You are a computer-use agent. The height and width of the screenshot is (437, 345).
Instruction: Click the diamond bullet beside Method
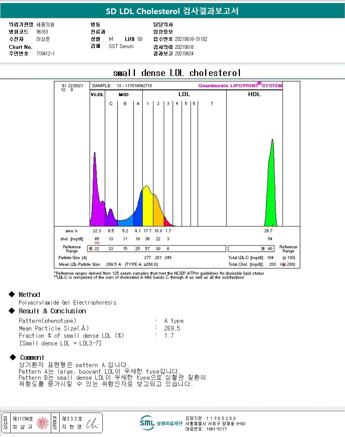12,294
